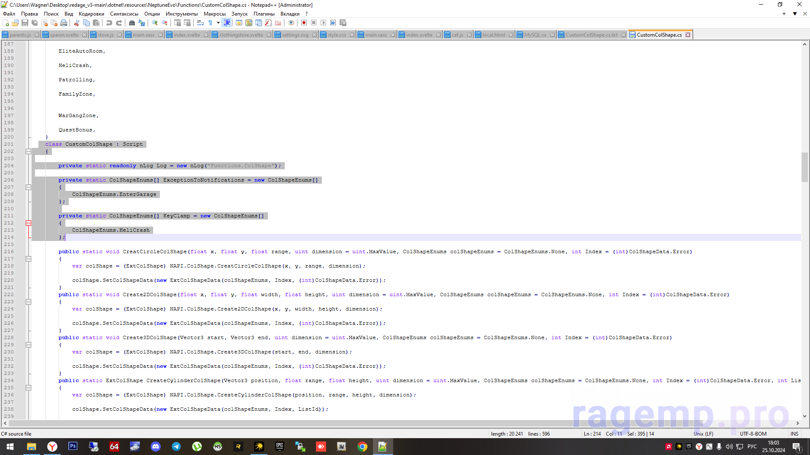Open Telegram from the taskbar
Viewport: 810px width, 455px height.
click(176, 447)
